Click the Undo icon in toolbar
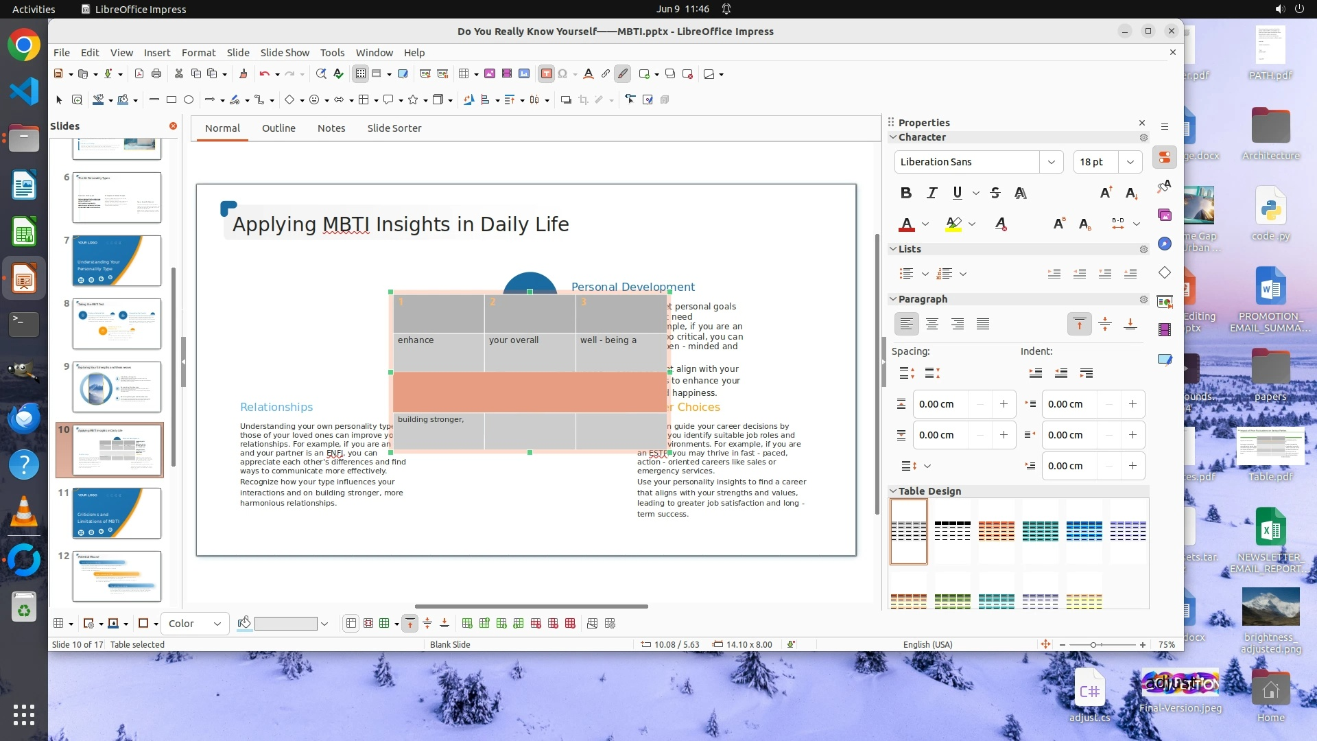Screen dimensions: 1317x741 [x=264, y=74]
